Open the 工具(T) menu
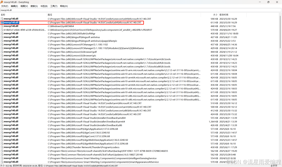 point(54,6)
